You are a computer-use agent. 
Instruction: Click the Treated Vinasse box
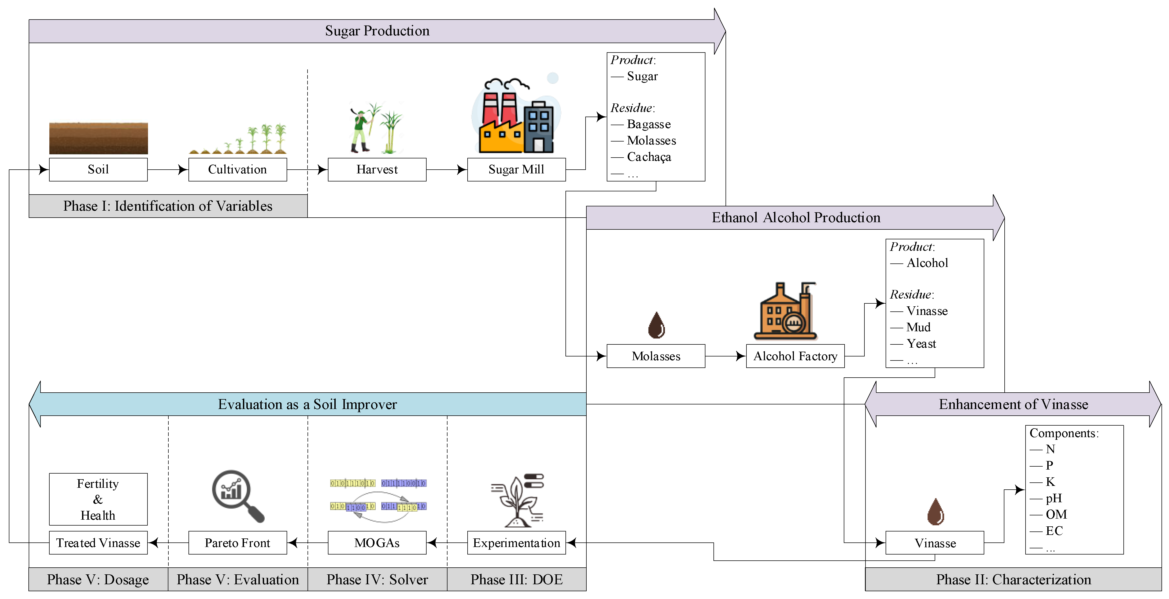tap(98, 543)
